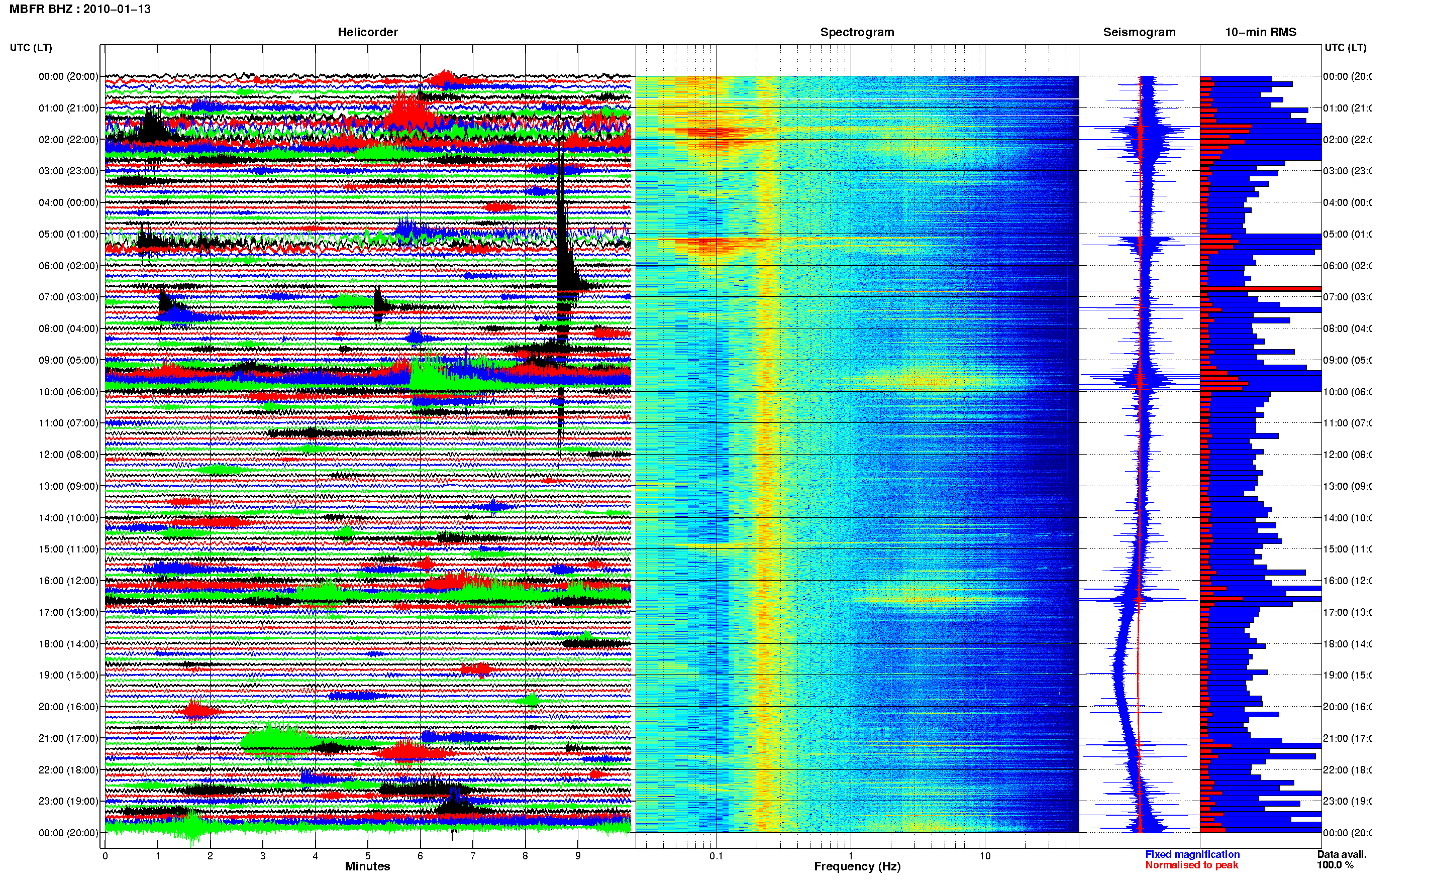This screenshot has height=893, width=1429.
Task: Click the MBFR BHZ : 2010-01-13 title
Action: coord(80,9)
